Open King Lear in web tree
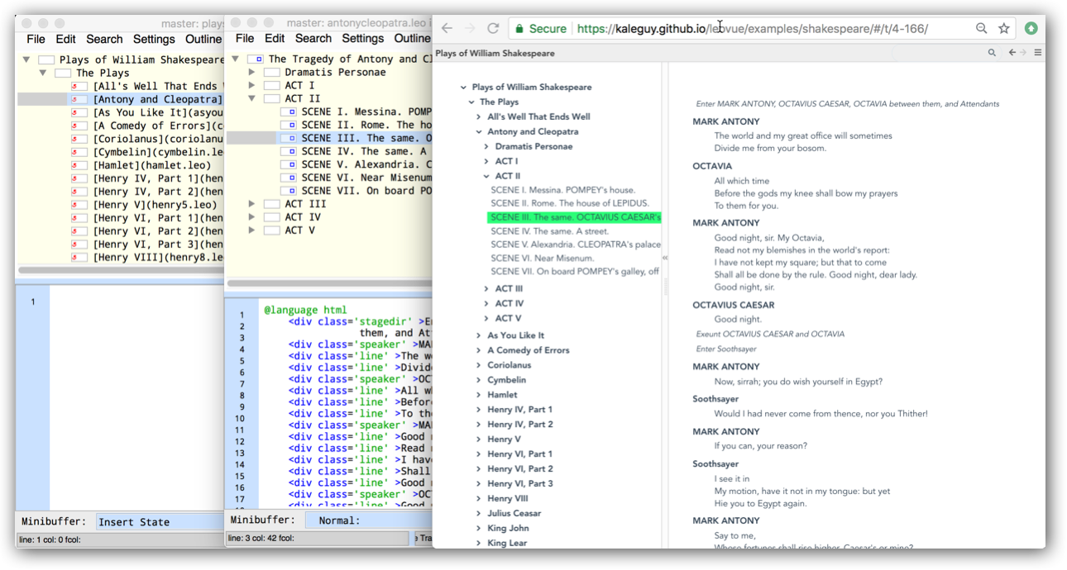The height and width of the screenshot is (570, 1067). pos(507,543)
